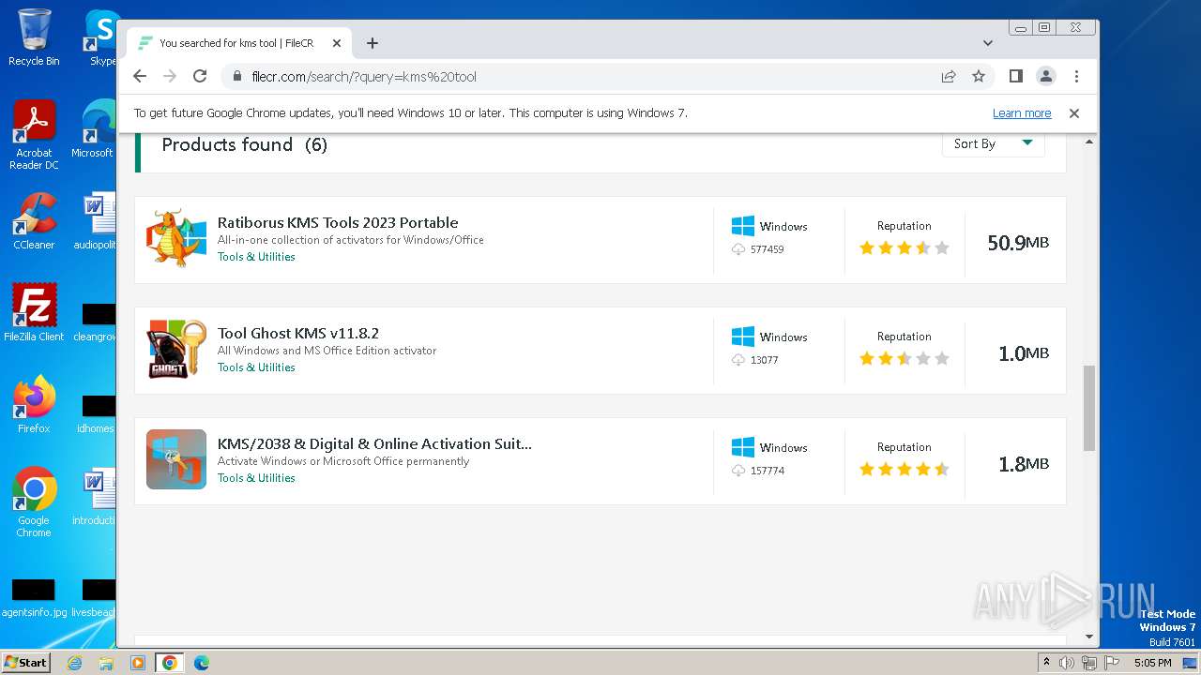The height and width of the screenshot is (675, 1201).
Task: Open Chrome side panel
Action: [x=1015, y=77]
